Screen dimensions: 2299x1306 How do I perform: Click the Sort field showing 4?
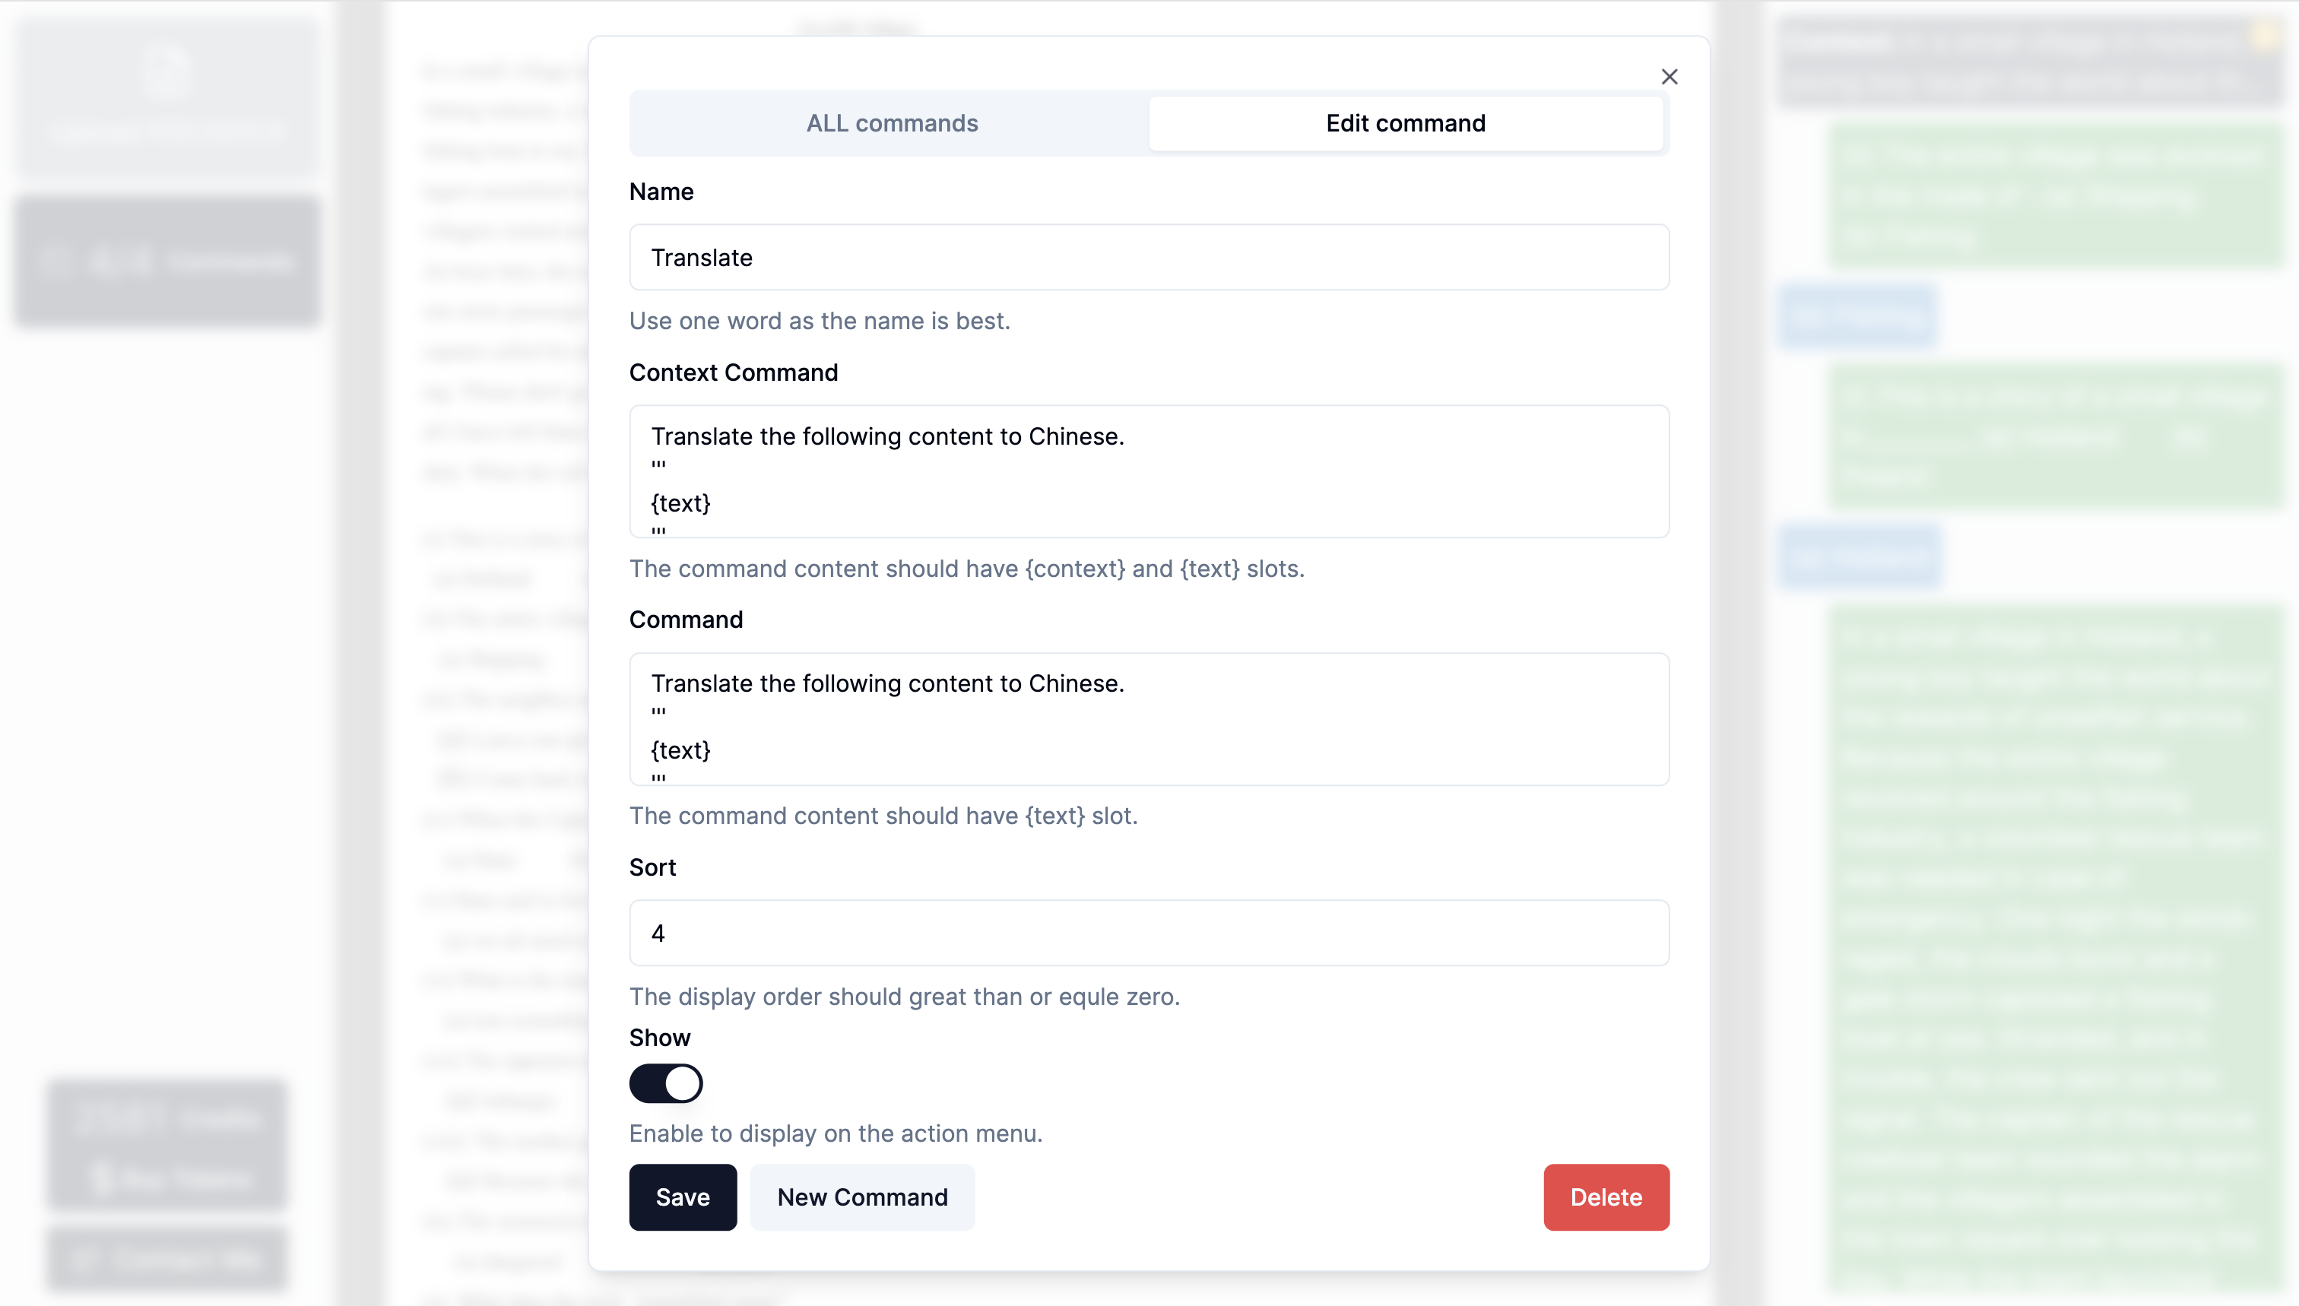click(1148, 933)
